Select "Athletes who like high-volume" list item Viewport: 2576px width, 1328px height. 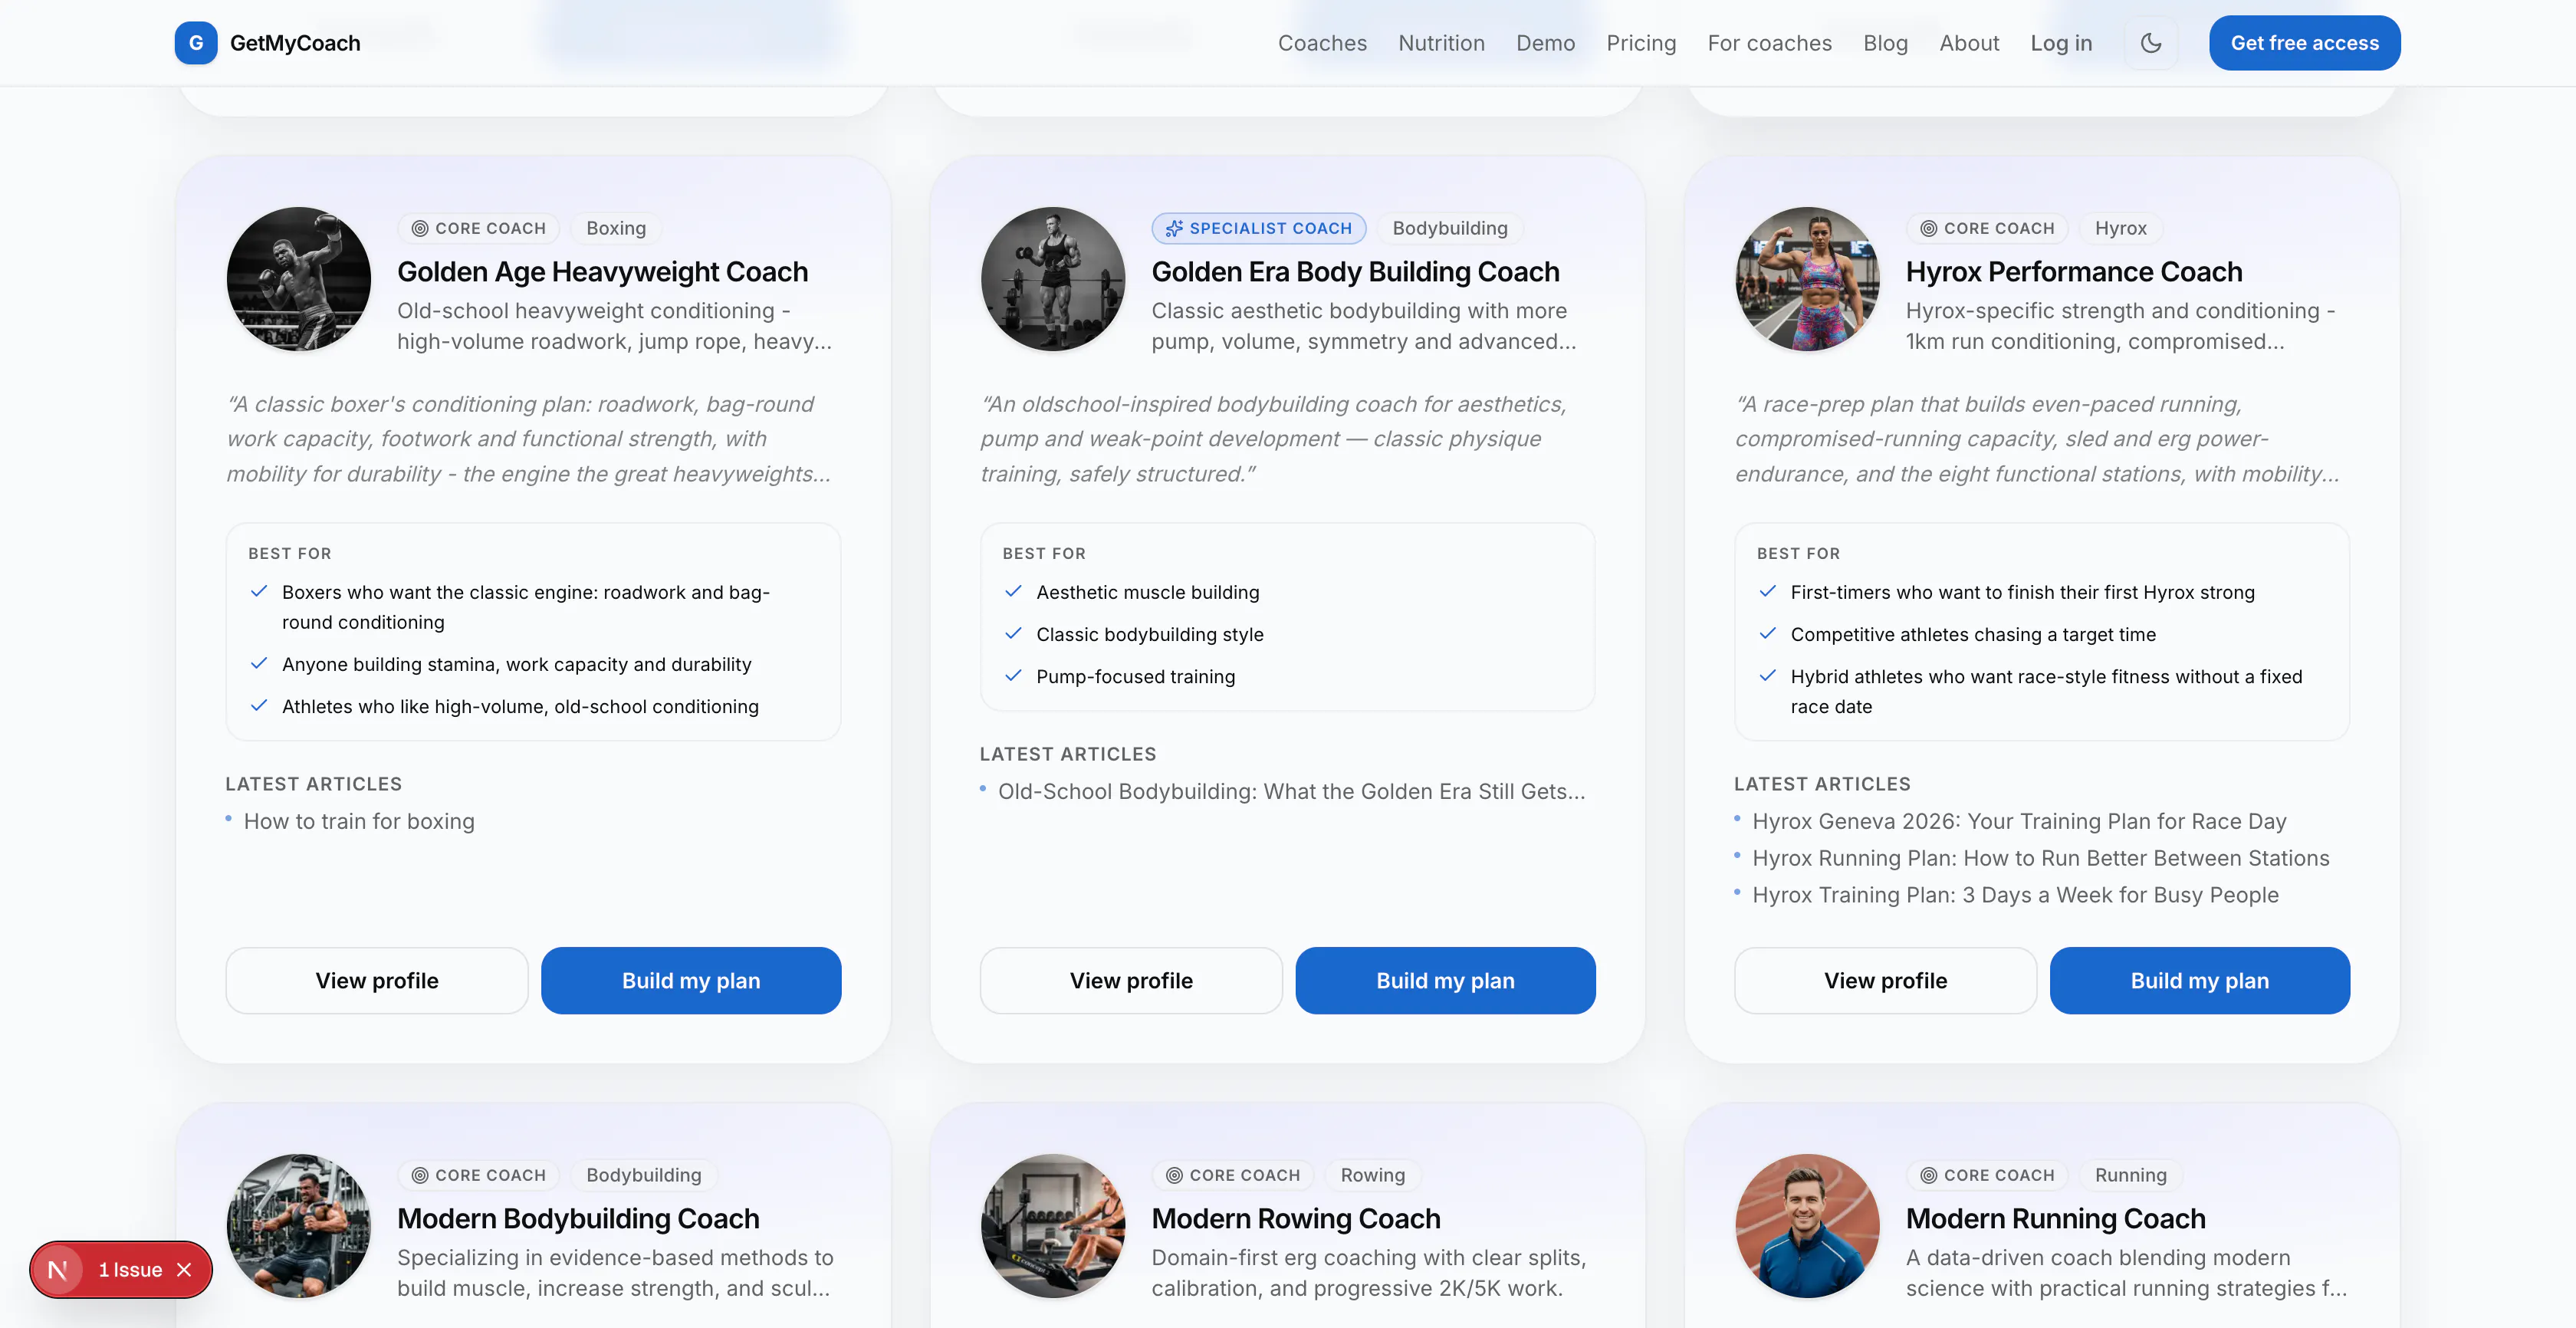tap(520, 706)
